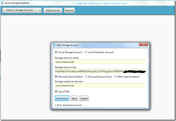This screenshot has height=121, width=176.
Task: Click the 'Error accessing account' status text
Action: point(69,105)
